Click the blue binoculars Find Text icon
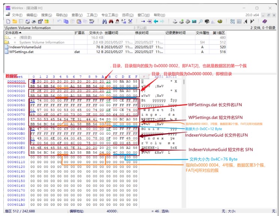Screen dimensions: 279x216 (105, 21)
